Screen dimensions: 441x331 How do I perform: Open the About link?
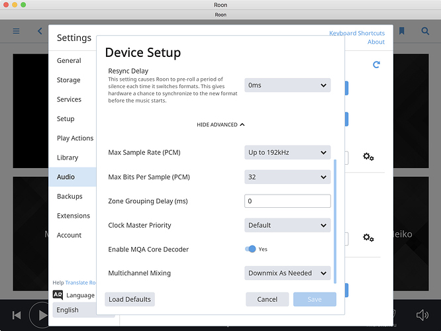pyautogui.click(x=376, y=42)
